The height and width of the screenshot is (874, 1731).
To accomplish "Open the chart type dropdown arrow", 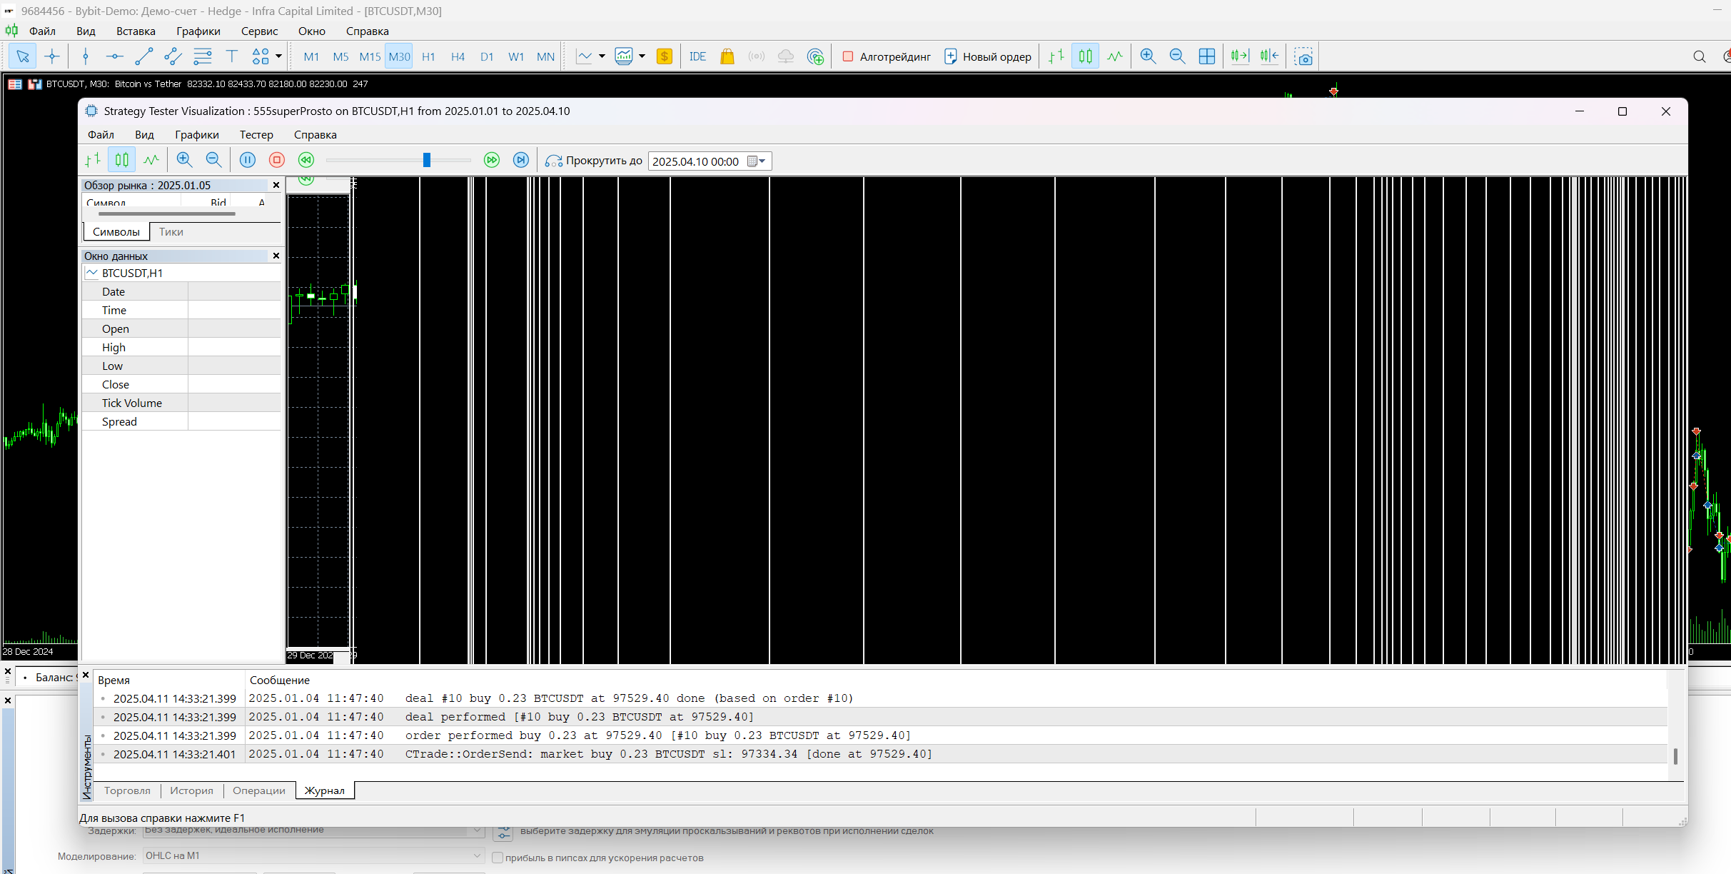I will pyautogui.click(x=602, y=56).
